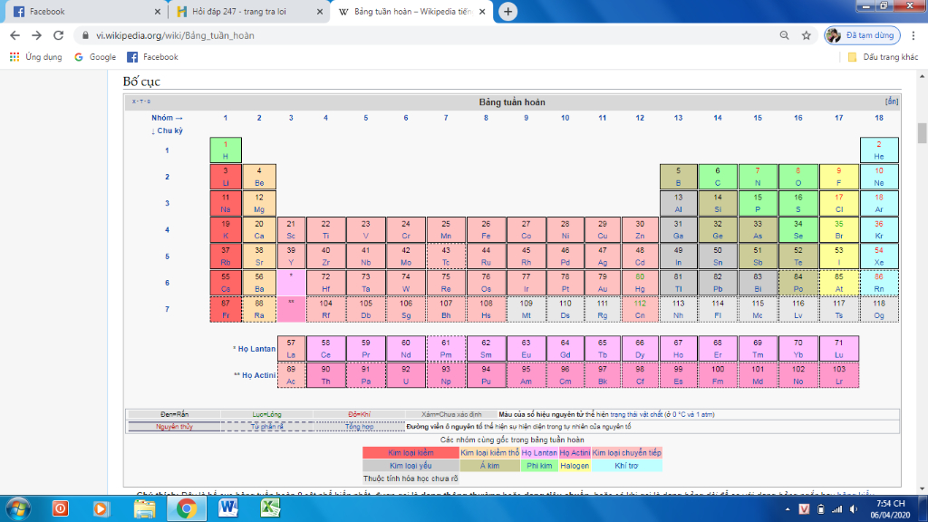
Task: Click period number 4 row label
Action: coord(167,229)
